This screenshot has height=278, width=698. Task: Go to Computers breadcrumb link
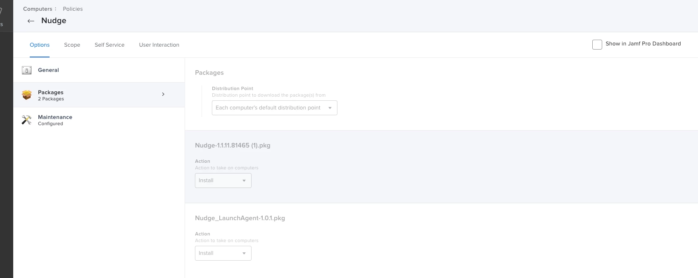click(38, 9)
